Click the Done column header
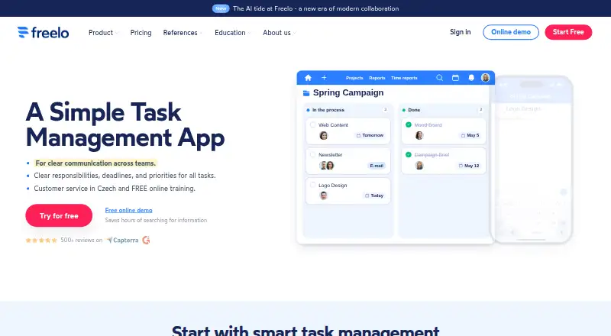This screenshot has height=336, width=611. pyautogui.click(x=414, y=110)
